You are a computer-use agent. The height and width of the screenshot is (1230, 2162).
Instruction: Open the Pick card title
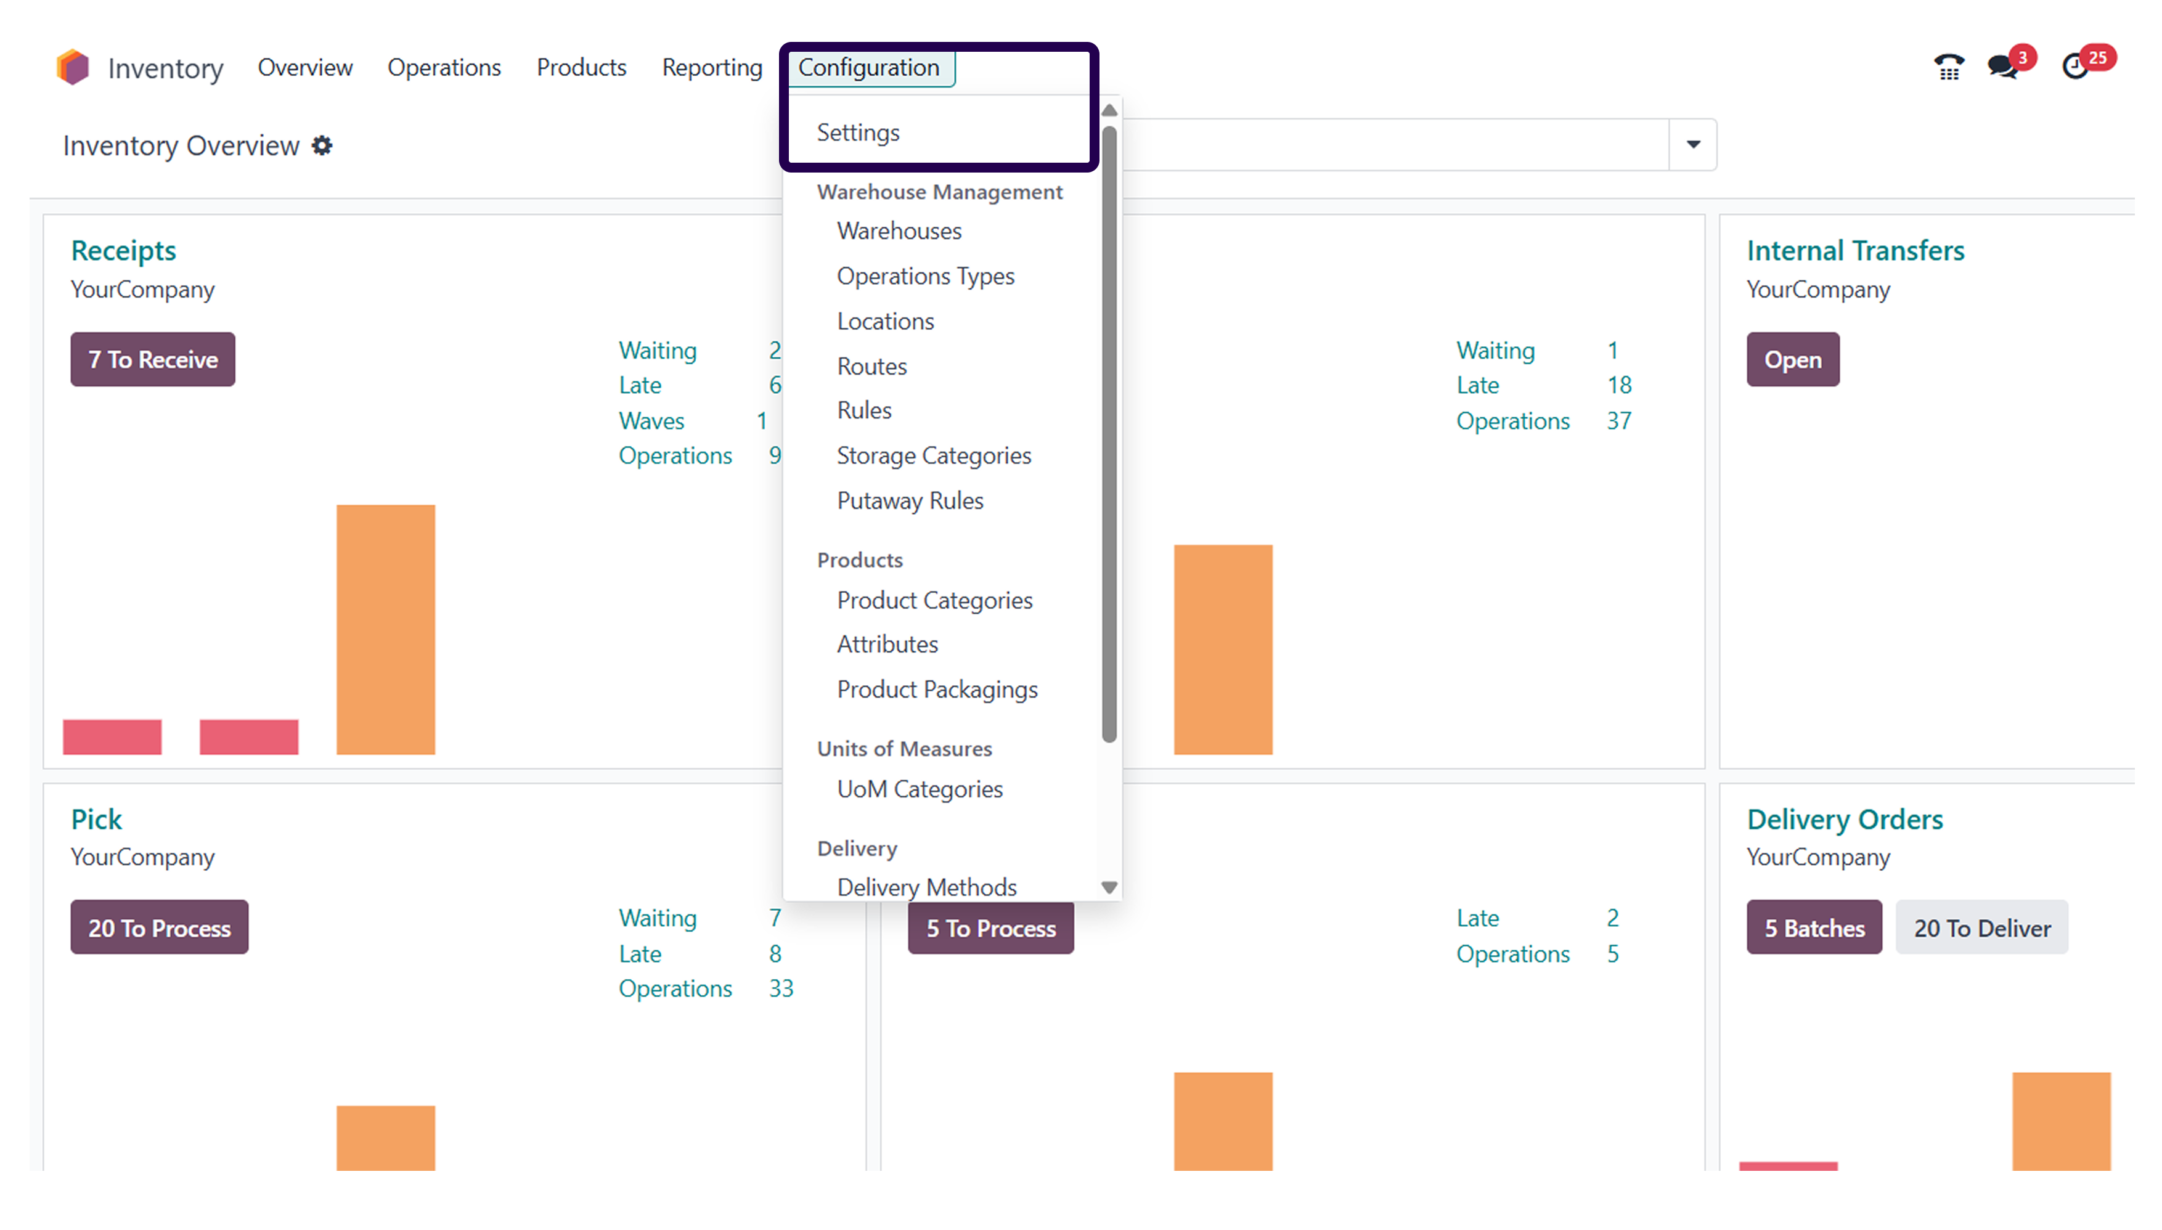(96, 820)
